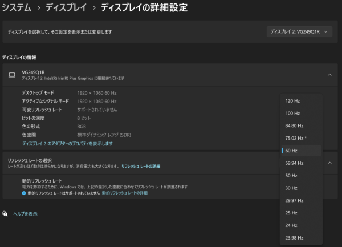Select the currently highlighted 60 Hz option

(291, 151)
